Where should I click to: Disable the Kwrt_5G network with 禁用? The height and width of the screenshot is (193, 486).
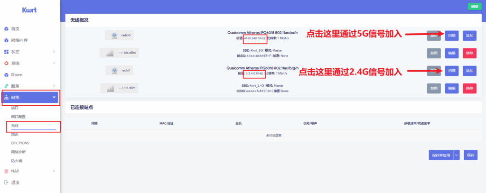pyautogui.click(x=434, y=53)
